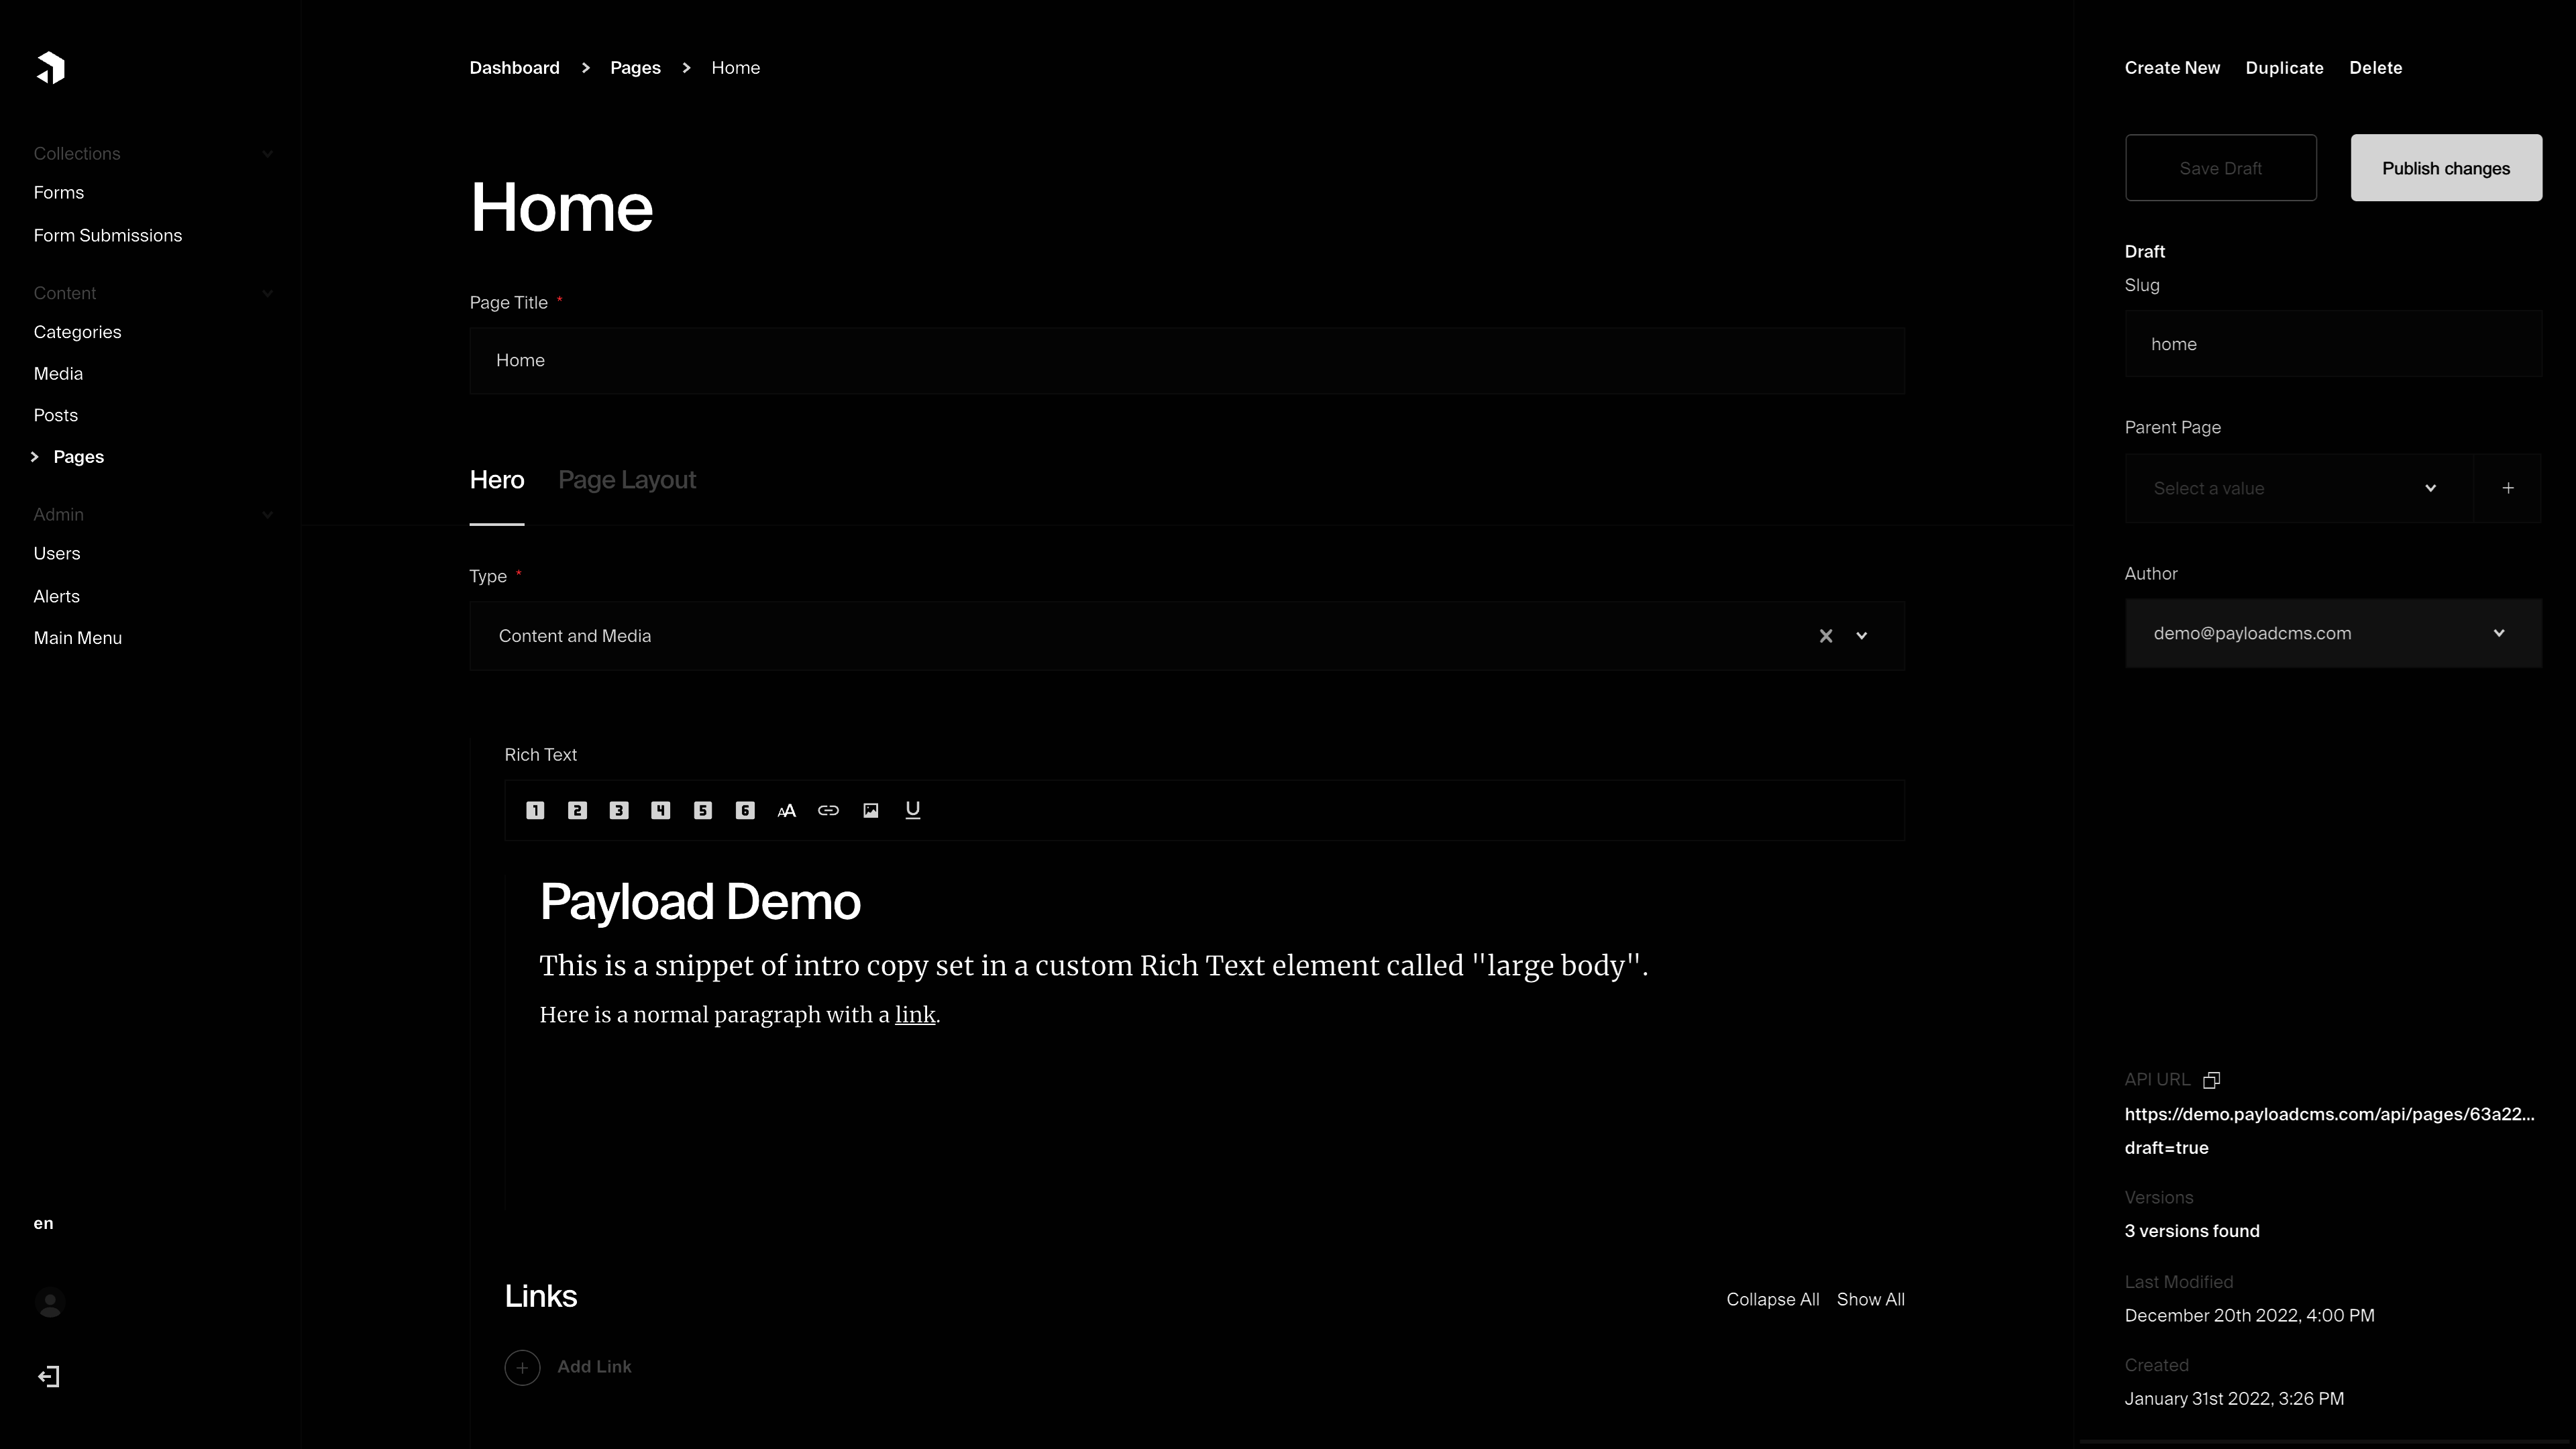Image resolution: width=2576 pixels, height=1449 pixels.
Task: Apply Heading 6 format in rich text toolbar
Action: click(x=745, y=810)
